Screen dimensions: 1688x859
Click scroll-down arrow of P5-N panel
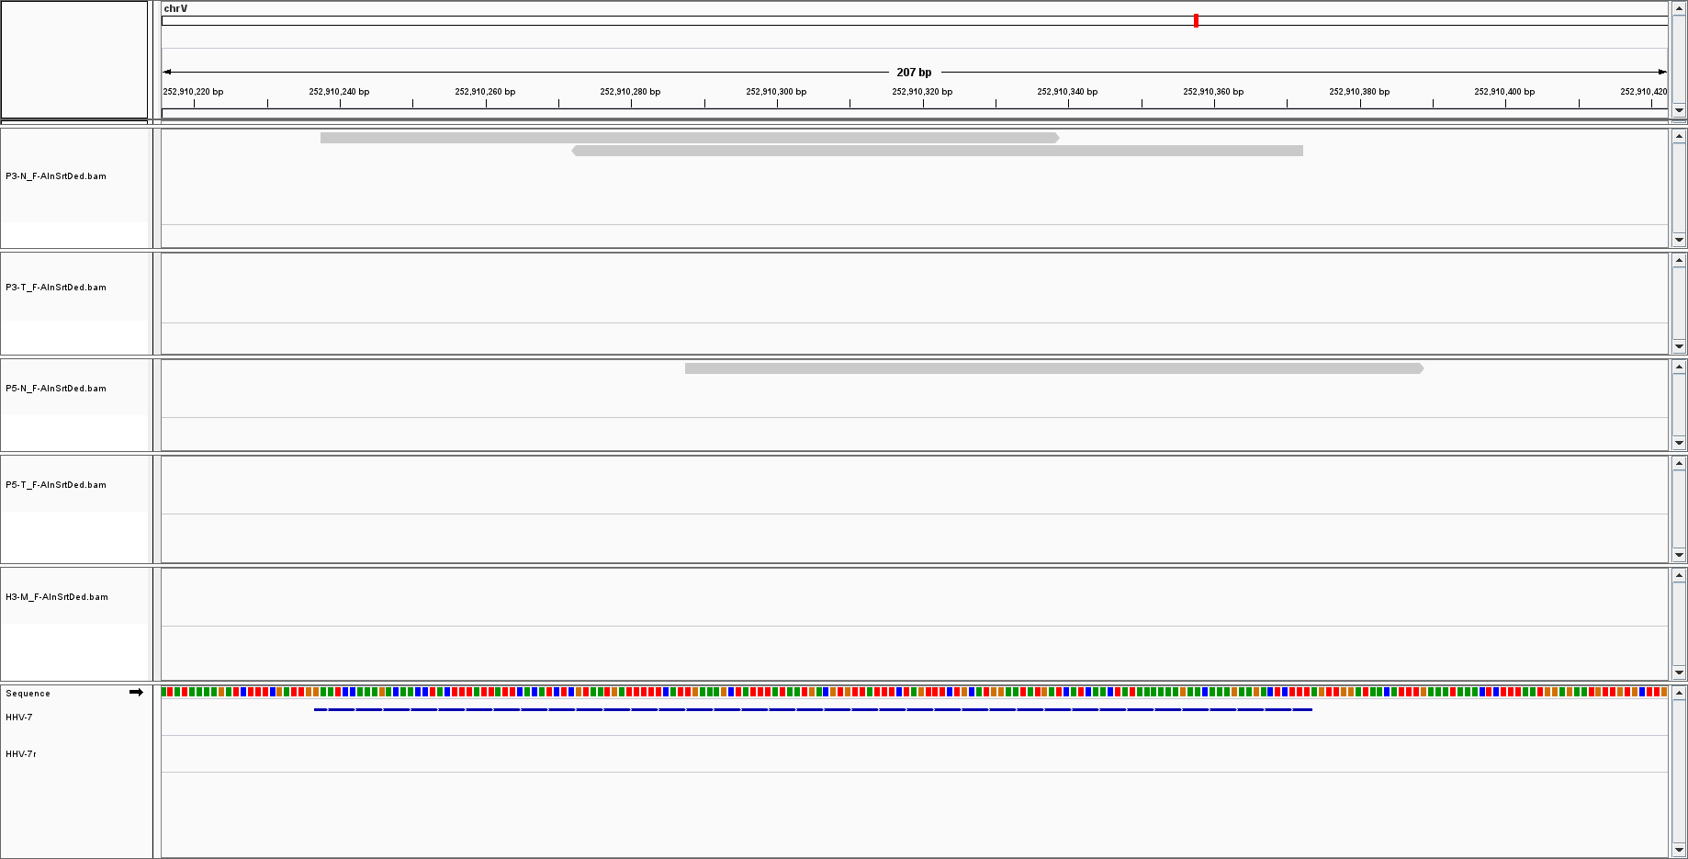1679,443
